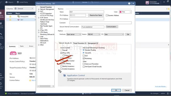Enable the Policy Server checkbox
This screenshot has width=171, height=96.
(x=64, y=55)
